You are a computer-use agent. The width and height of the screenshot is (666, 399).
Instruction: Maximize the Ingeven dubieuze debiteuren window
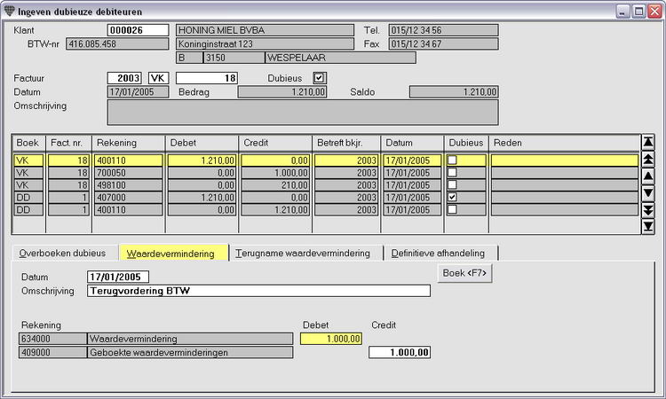point(638,12)
